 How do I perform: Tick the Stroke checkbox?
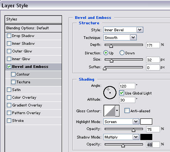click(9, 121)
